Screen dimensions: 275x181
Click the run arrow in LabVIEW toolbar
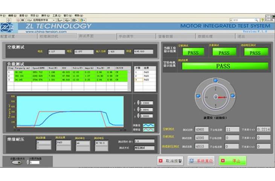pyautogui.click(x=2, y=20)
